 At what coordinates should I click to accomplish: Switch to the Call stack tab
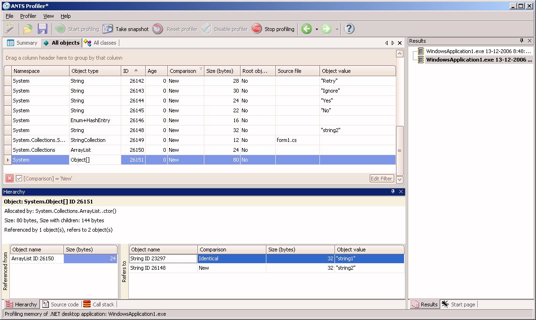point(99,304)
